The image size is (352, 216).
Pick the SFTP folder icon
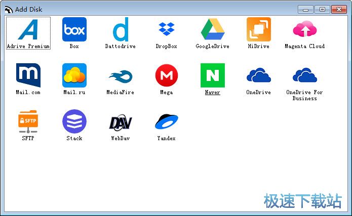click(x=28, y=122)
